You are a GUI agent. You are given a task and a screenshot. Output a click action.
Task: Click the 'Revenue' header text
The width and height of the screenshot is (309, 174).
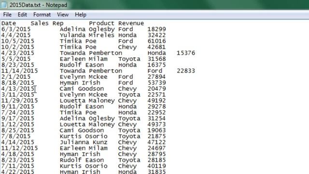(131, 23)
